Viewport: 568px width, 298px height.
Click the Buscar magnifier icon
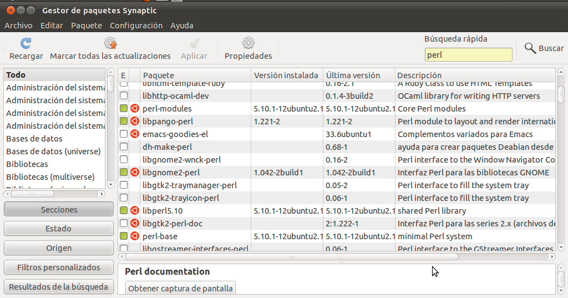[x=530, y=48]
